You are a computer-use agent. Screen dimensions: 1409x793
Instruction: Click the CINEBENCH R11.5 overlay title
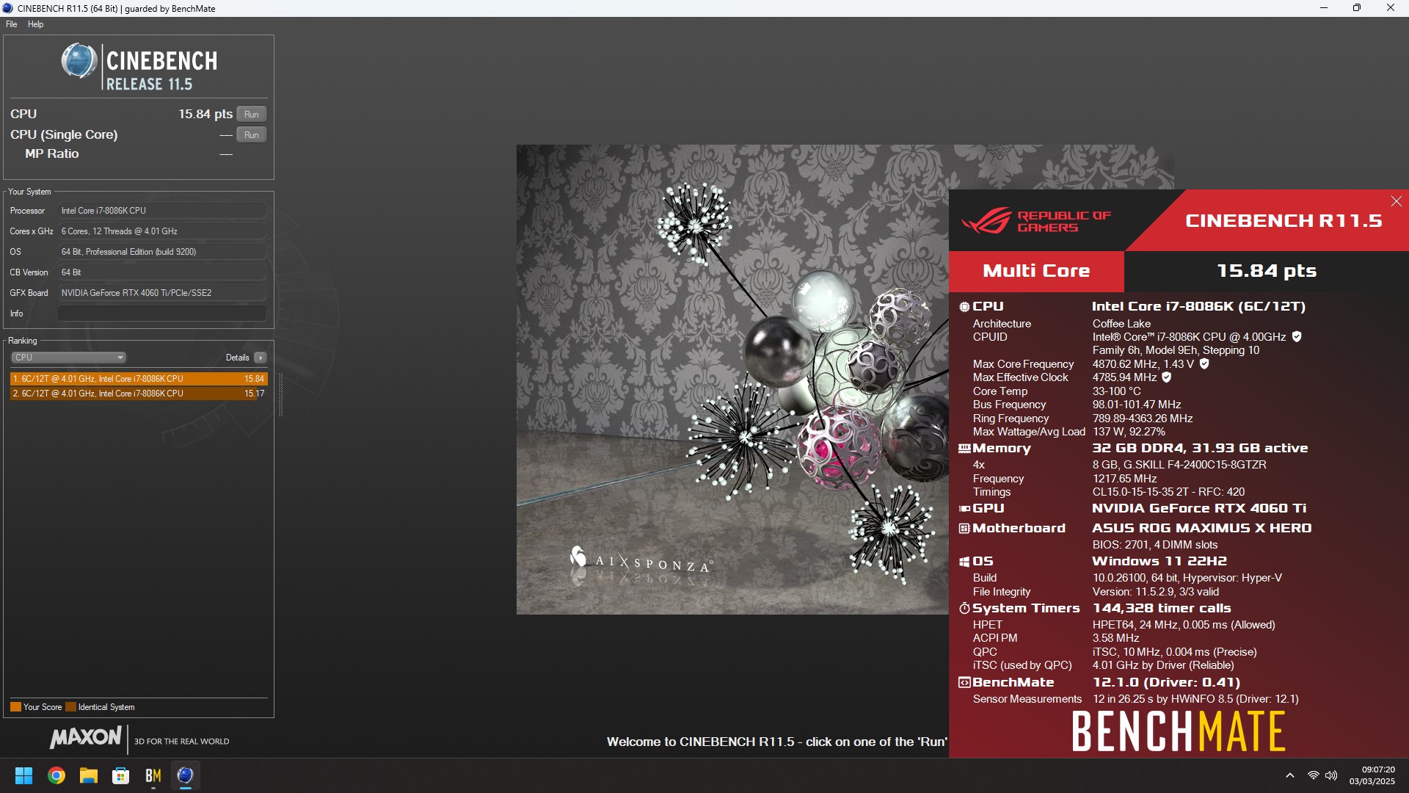pos(1284,221)
